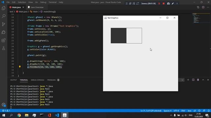This screenshot has height=118, width=211.
Task: Open the Selection menu
Action: (x=22, y=2)
